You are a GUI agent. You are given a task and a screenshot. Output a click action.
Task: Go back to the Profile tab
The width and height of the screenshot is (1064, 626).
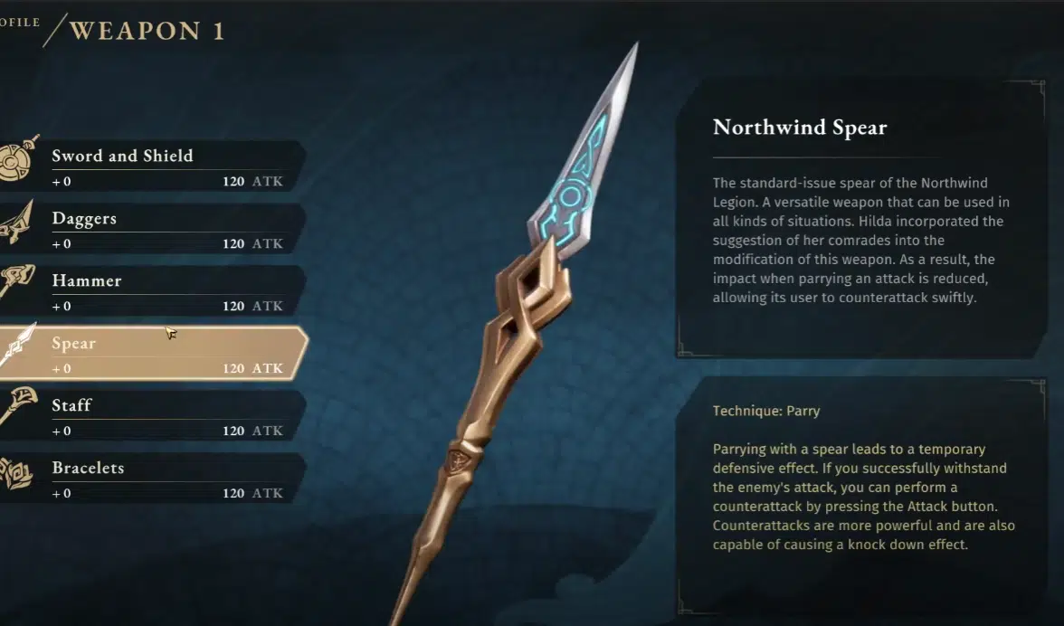(20, 23)
